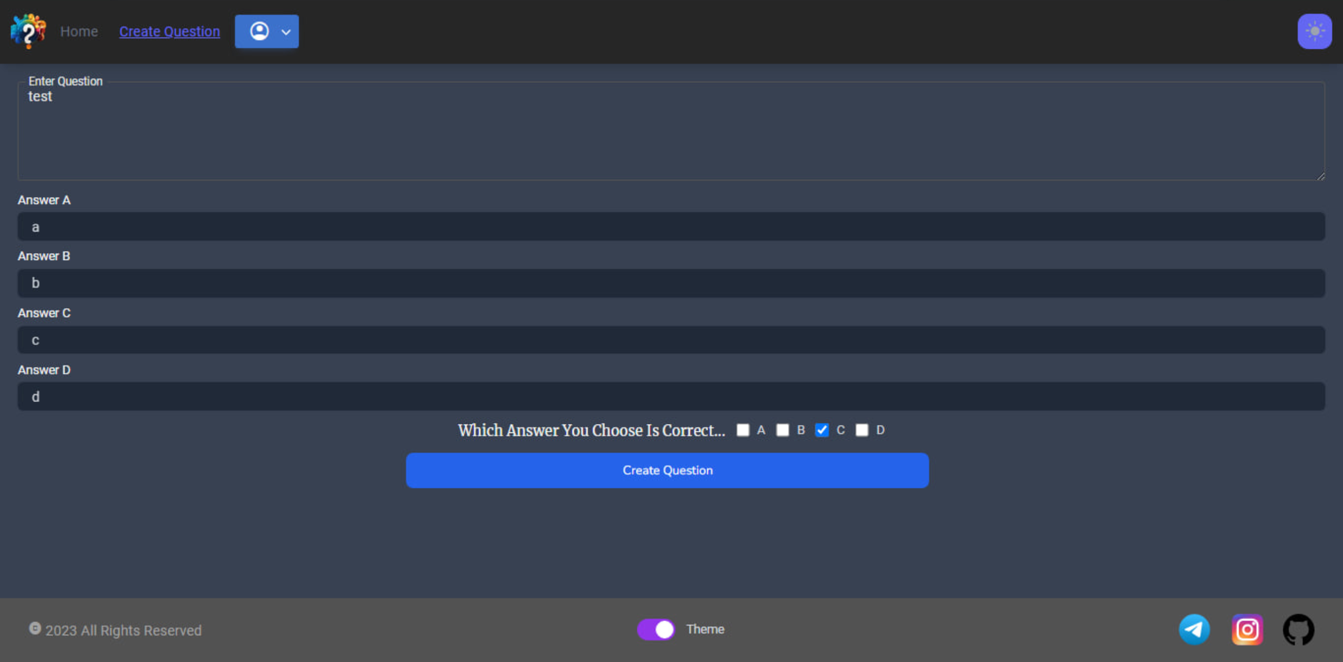Screen dimensions: 1343x662
Task: Click the user profile avatar icon
Action: pos(259,31)
